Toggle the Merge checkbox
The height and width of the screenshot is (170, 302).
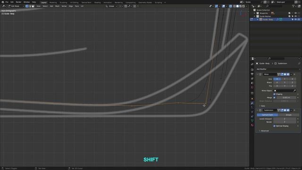(x=274, y=98)
